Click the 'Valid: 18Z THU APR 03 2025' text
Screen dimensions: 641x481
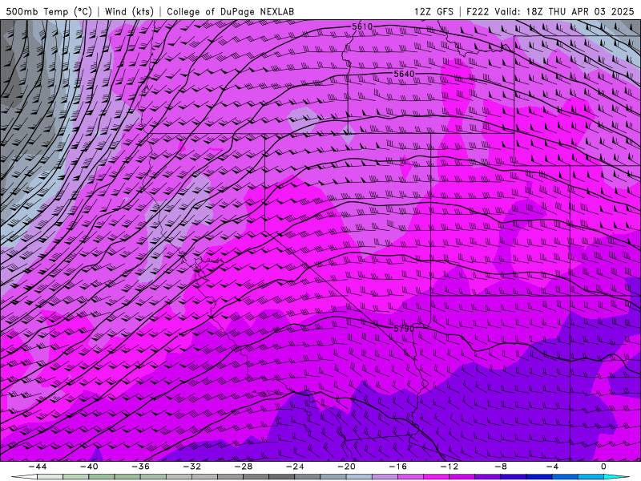564,11
